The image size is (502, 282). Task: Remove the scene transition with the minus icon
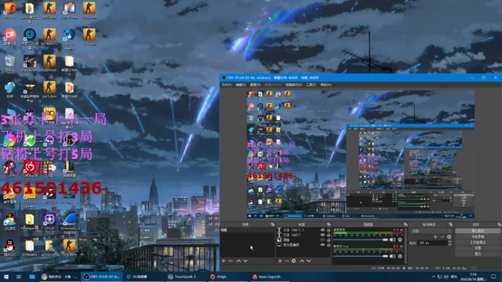click(x=442, y=237)
